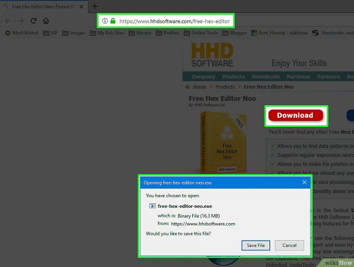Click the browser Back arrow
The image size is (354, 267).
(8, 21)
